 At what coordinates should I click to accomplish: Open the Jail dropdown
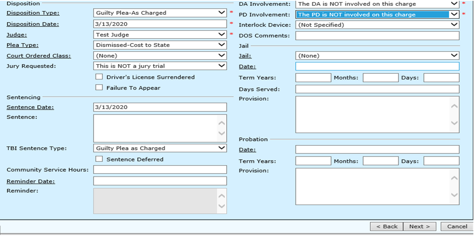(377, 56)
